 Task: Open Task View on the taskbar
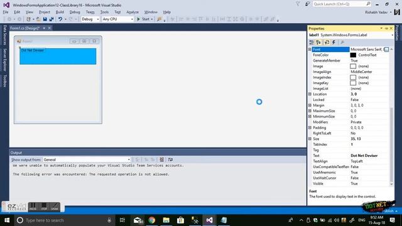[x=122, y=220]
